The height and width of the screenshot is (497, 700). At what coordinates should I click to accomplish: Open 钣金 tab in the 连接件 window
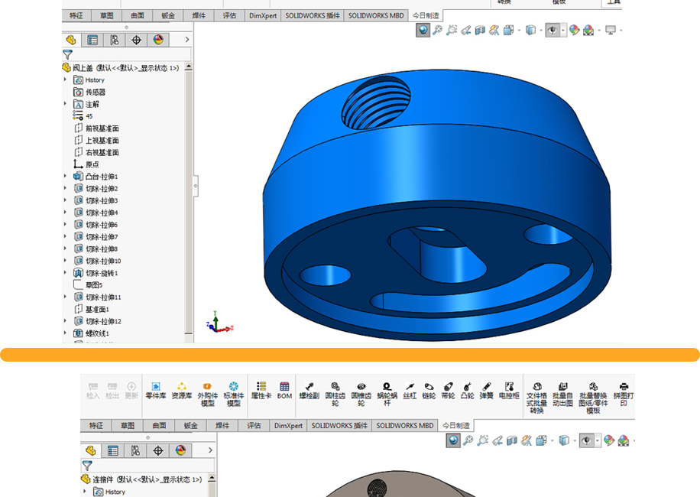[190, 426]
